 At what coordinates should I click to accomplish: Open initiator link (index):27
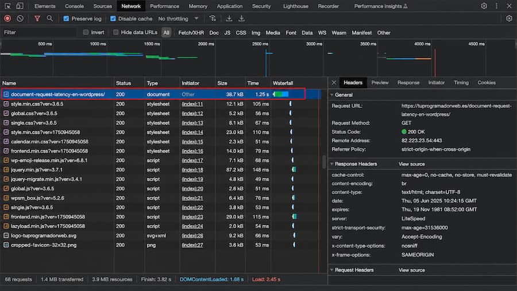point(192,245)
